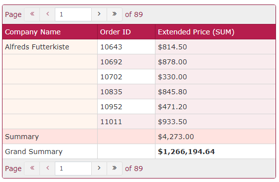Screen dimensions: 279x182
Task: Select order ID 10643 cell
Action: coord(127,47)
